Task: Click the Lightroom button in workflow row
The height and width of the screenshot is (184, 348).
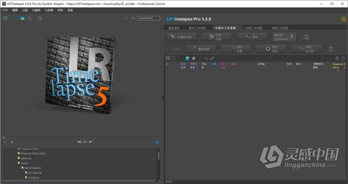Action: [284, 37]
